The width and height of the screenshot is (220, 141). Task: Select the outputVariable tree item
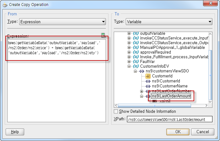click(x=153, y=34)
